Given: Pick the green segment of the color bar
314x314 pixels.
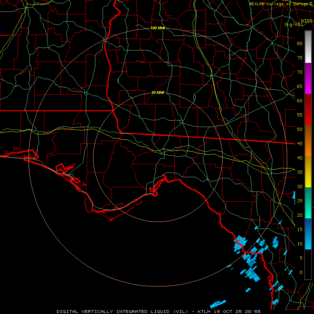Looking at the screenshot, I should click(x=308, y=203).
